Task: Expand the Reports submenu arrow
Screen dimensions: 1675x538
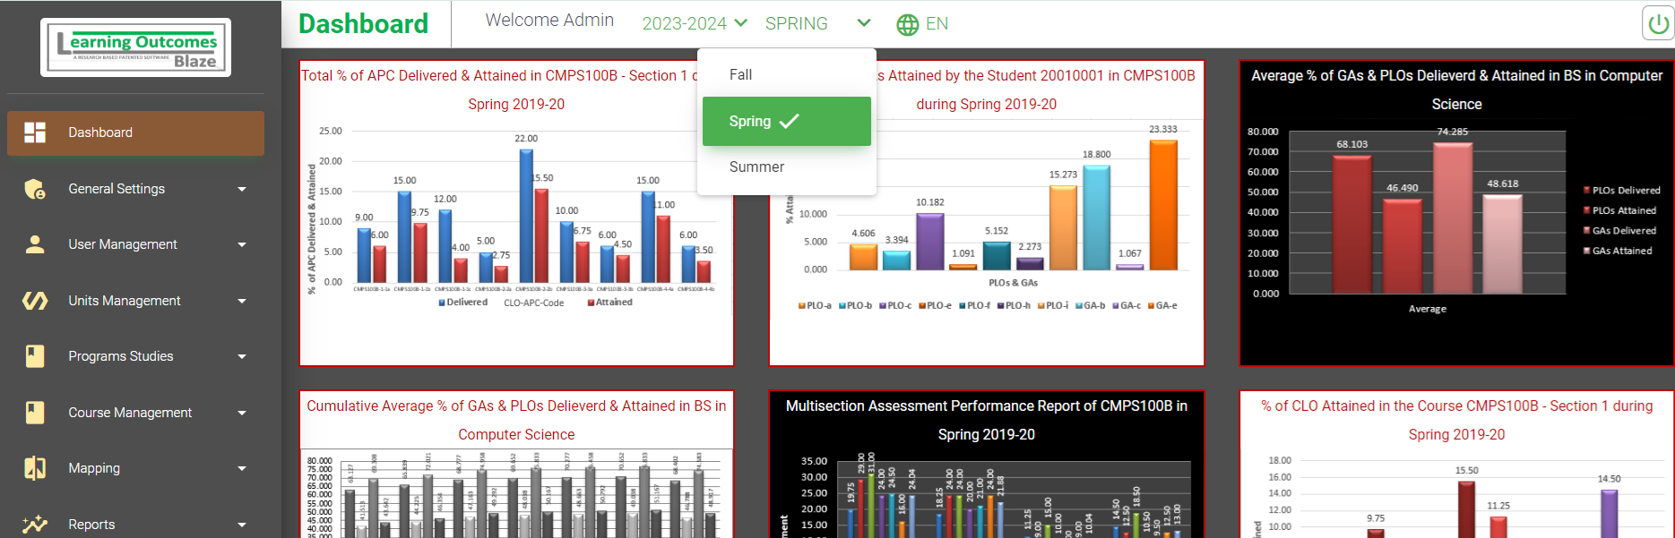Action: (242, 525)
